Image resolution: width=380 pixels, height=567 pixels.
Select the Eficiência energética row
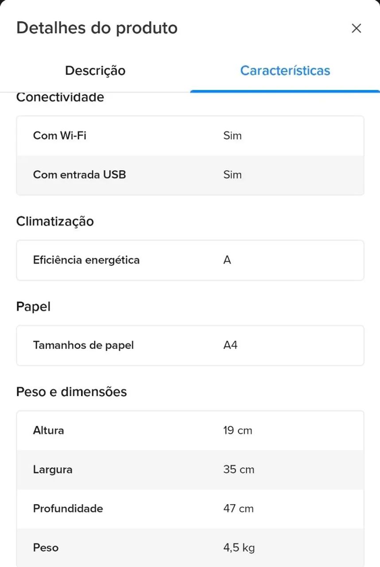point(190,260)
